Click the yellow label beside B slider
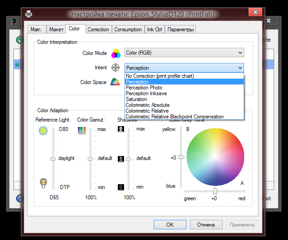Image resolution: width=288 pixels, height=240 pixels. pyautogui.click(x=168, y=129)
